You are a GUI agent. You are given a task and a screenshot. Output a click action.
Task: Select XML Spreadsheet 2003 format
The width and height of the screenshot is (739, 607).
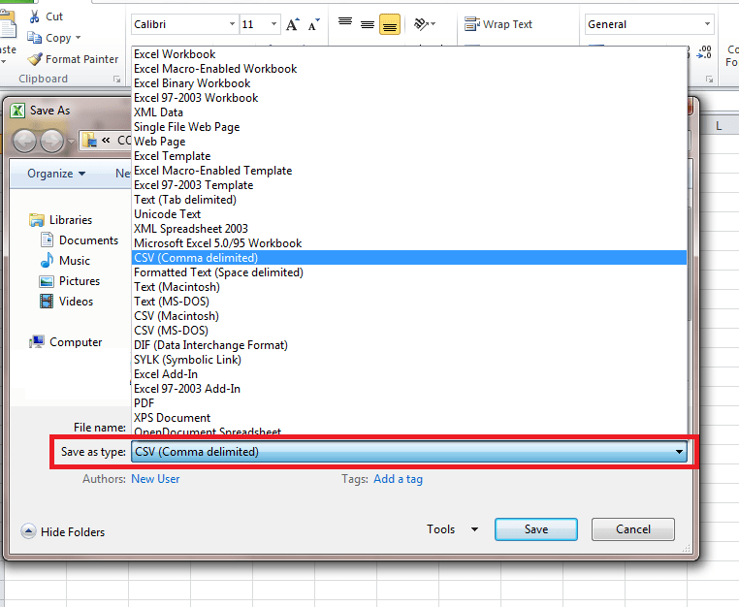[x=408, y=229]
